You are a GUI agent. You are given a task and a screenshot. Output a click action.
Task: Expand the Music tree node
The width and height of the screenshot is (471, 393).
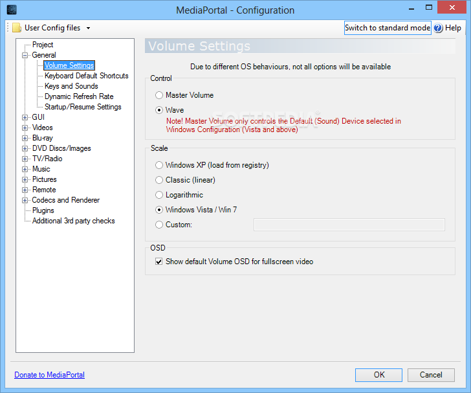pyautogui.click(x=25, y=169)
